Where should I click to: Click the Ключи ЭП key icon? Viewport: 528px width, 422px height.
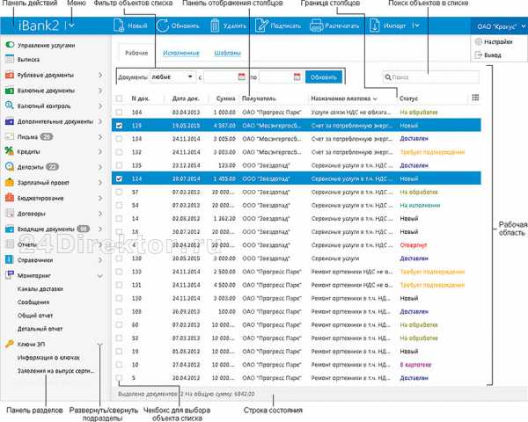pyautogui.click(x=9, y=344)
